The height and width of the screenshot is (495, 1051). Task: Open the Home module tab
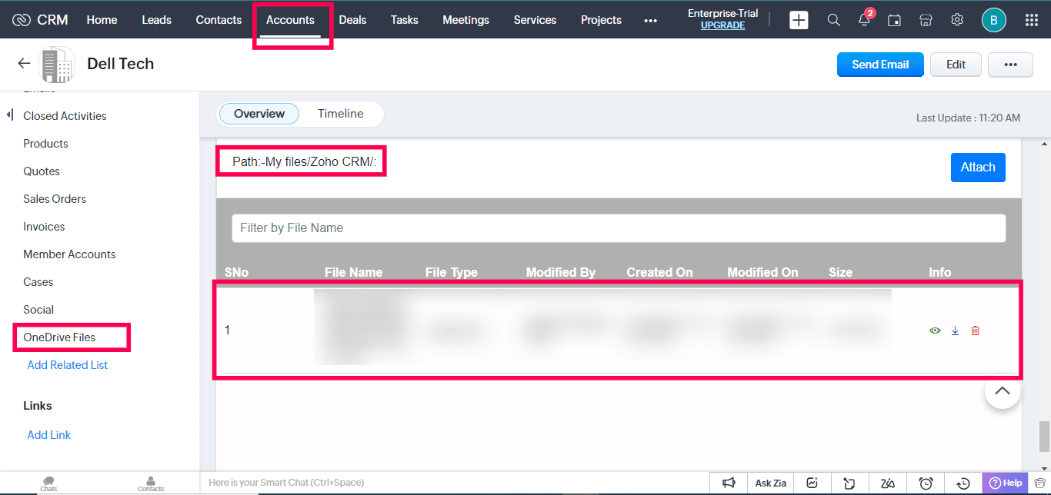pos(102,20)
